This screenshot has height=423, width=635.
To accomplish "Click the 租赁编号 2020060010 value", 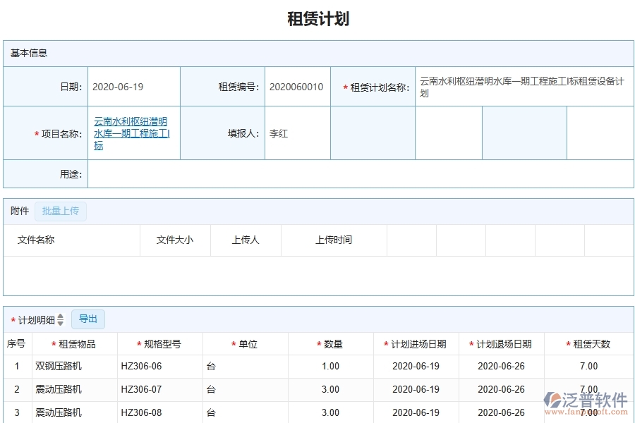I will (x=296, y=86).
